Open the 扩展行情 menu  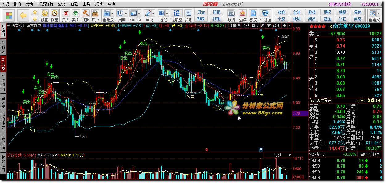coord(46,4)
